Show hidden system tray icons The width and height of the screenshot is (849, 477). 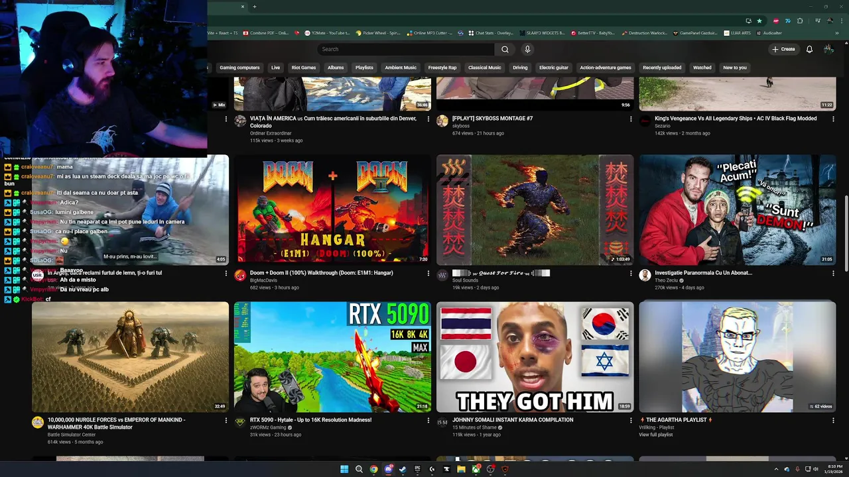click(x=776, y=469)
